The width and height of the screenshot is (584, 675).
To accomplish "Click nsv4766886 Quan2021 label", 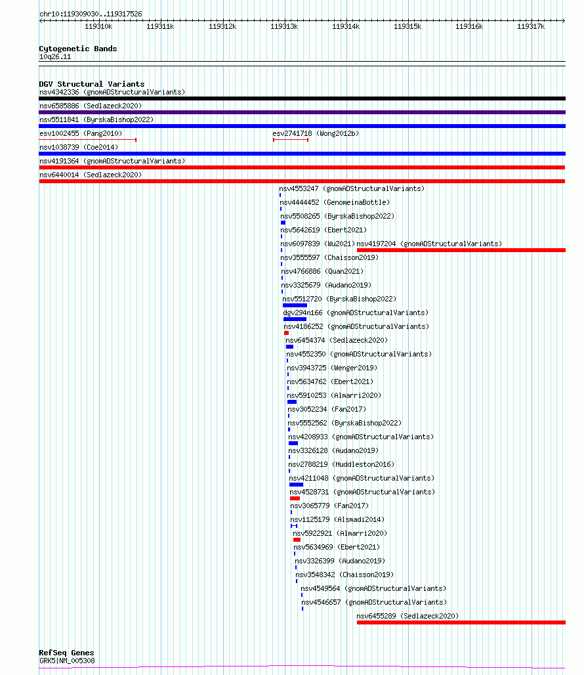I will 322,271.
